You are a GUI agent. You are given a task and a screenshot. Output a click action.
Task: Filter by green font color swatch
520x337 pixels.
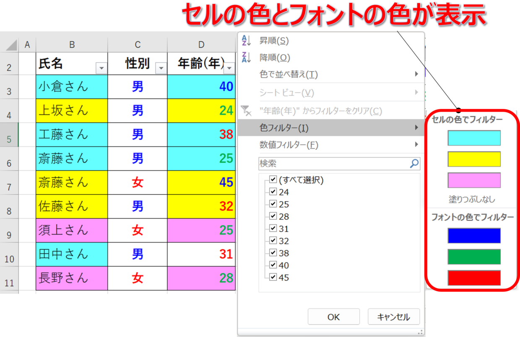474,256
